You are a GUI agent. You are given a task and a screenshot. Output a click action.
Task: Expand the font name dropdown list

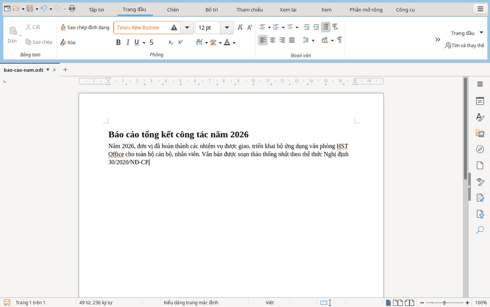point(187,27)
